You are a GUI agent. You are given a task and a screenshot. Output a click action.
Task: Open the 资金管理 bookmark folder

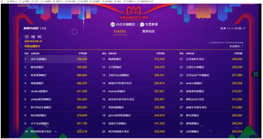click(82, 1)
